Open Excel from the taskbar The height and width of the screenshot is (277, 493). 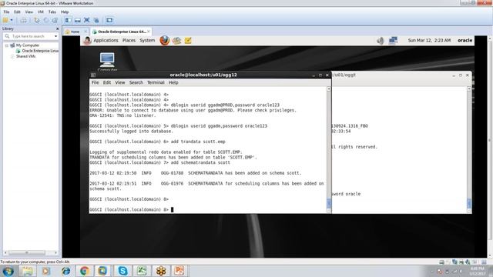142,271
